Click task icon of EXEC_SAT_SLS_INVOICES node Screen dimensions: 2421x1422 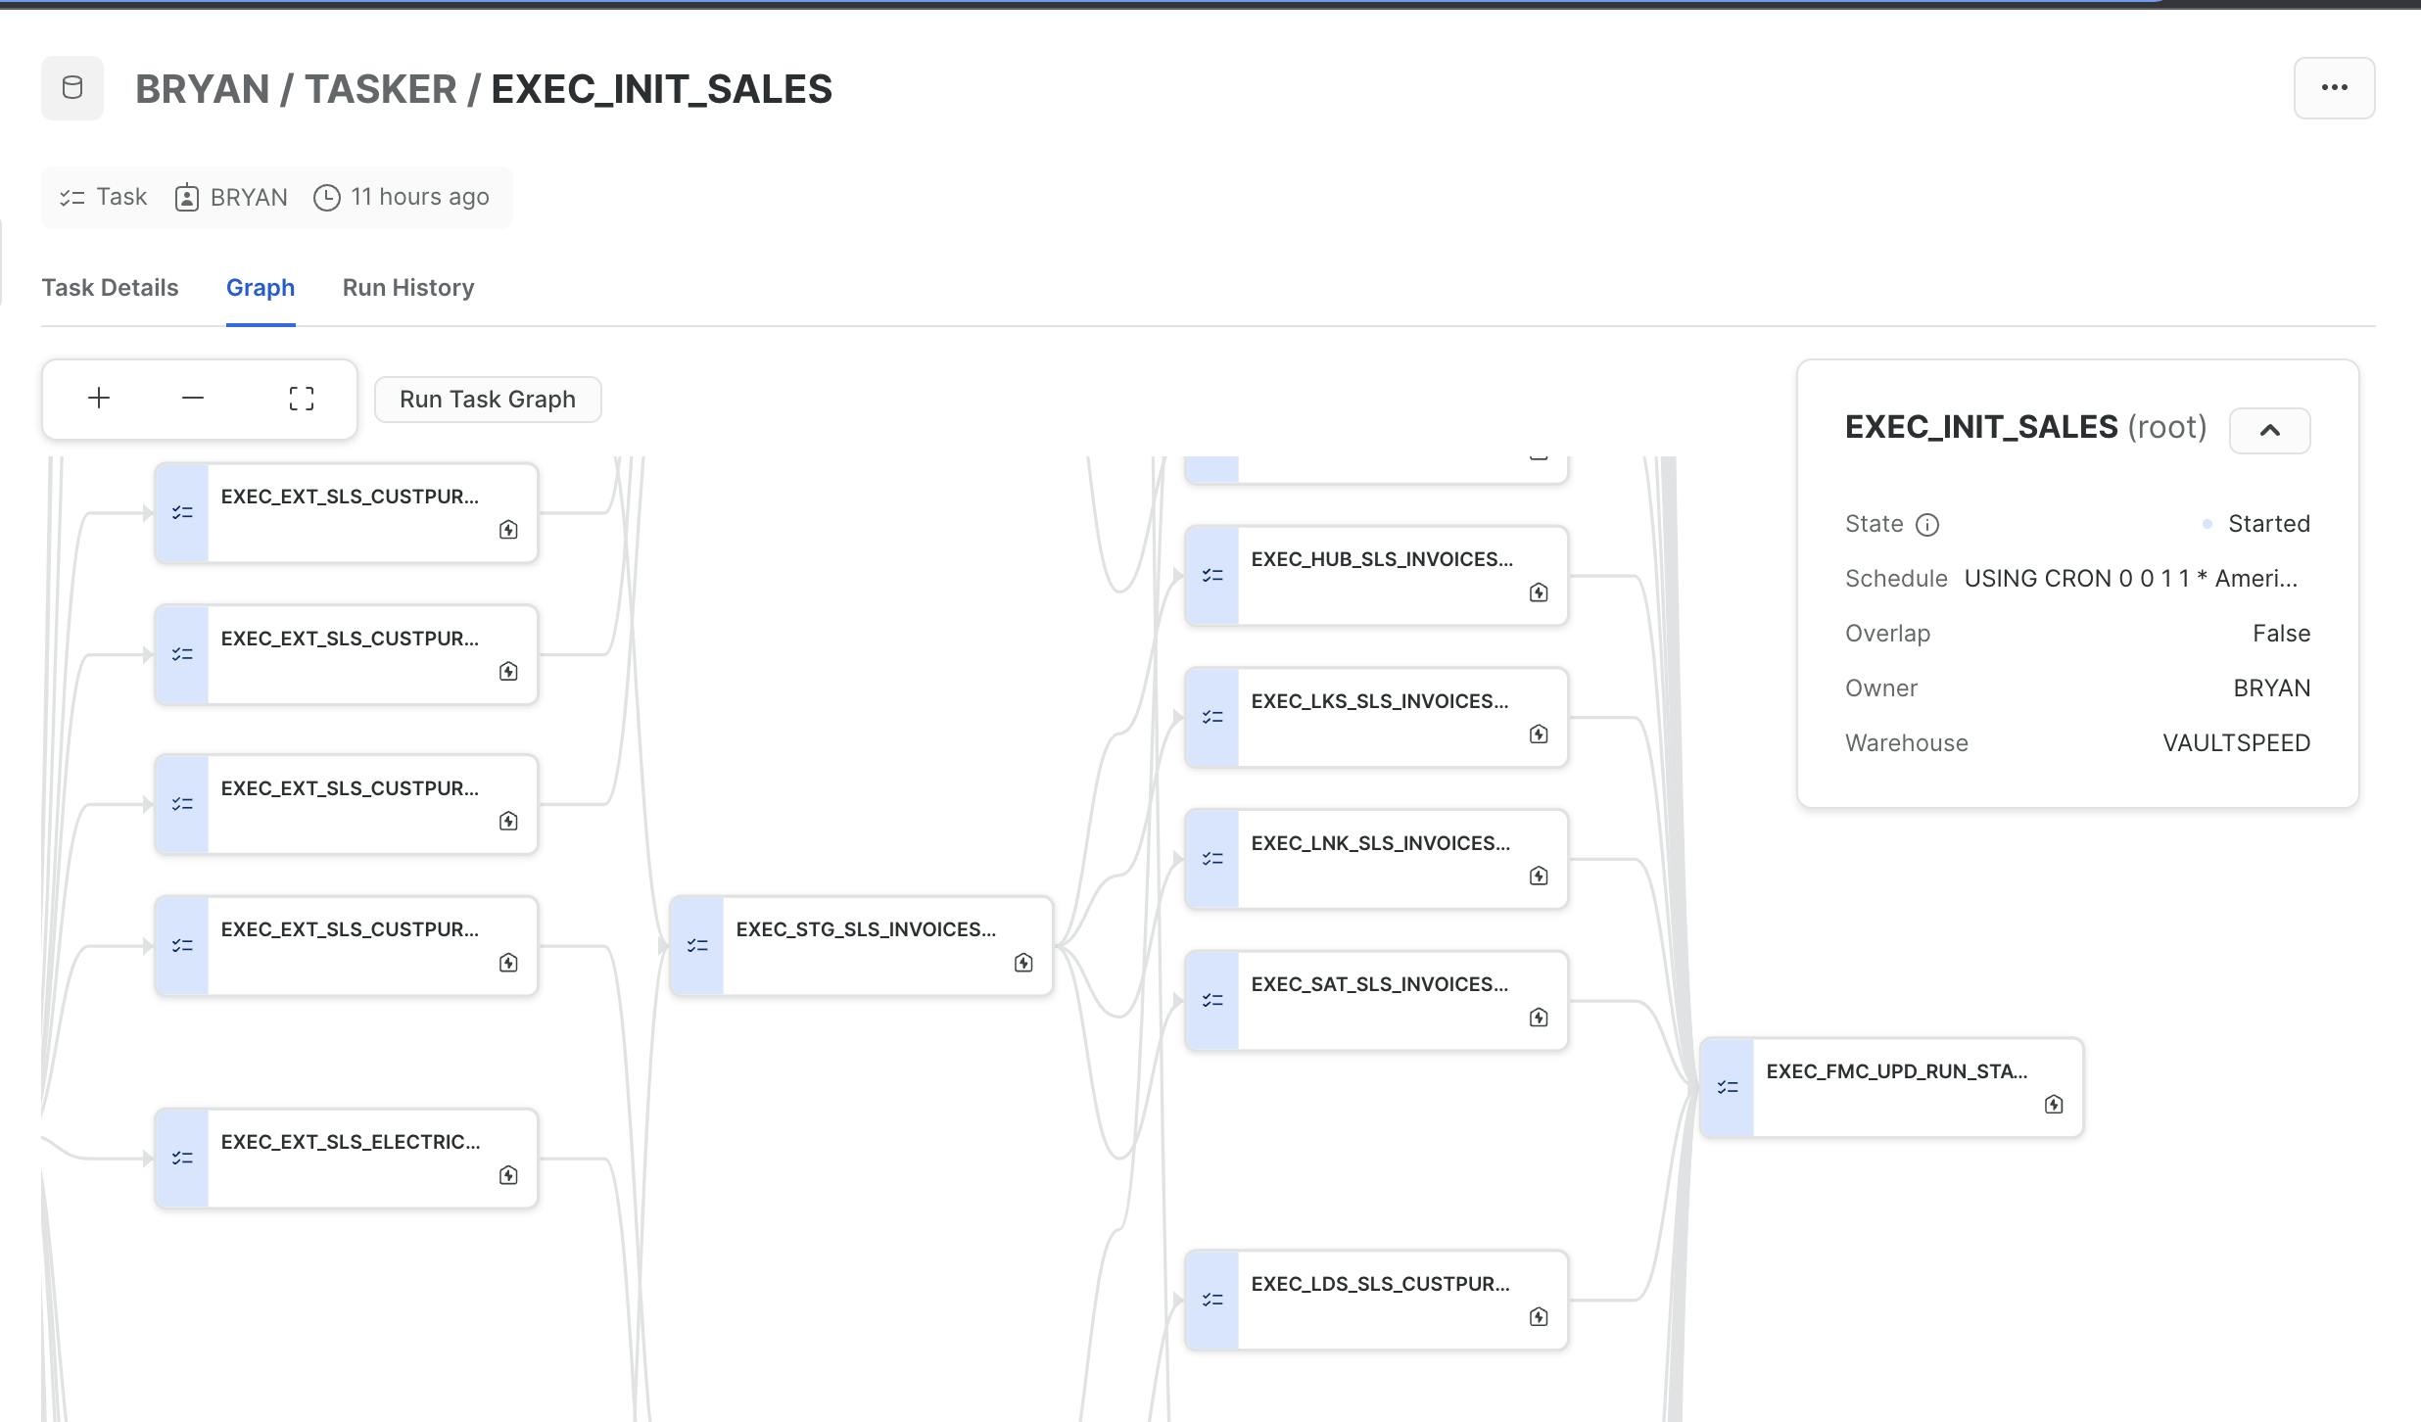[x=1212, y=1000]
